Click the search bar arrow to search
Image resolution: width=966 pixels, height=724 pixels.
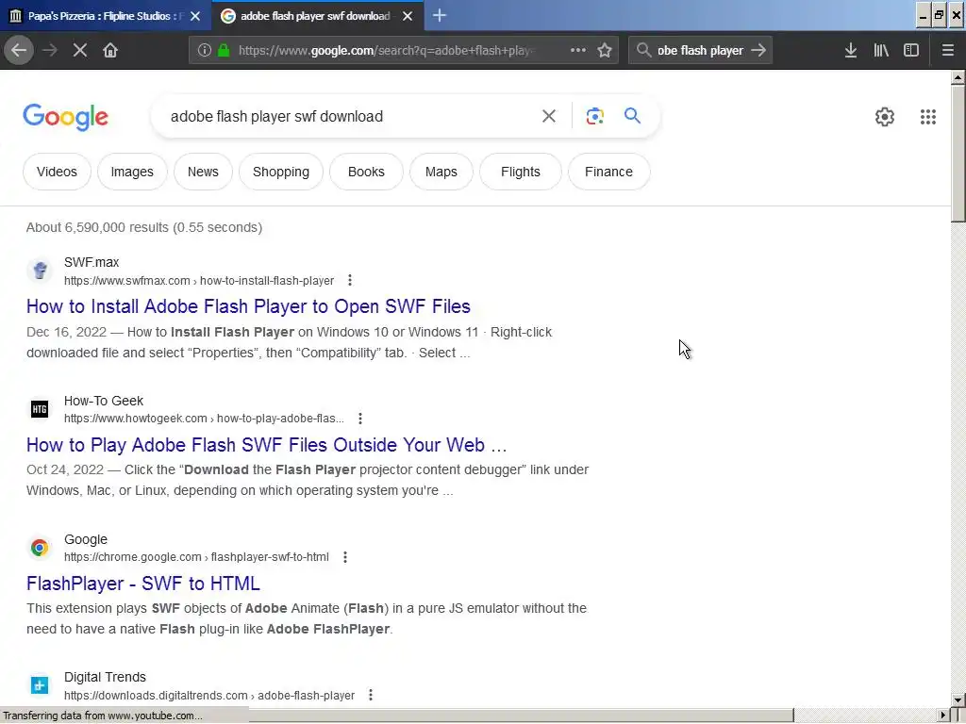click(x=759, y=50)
